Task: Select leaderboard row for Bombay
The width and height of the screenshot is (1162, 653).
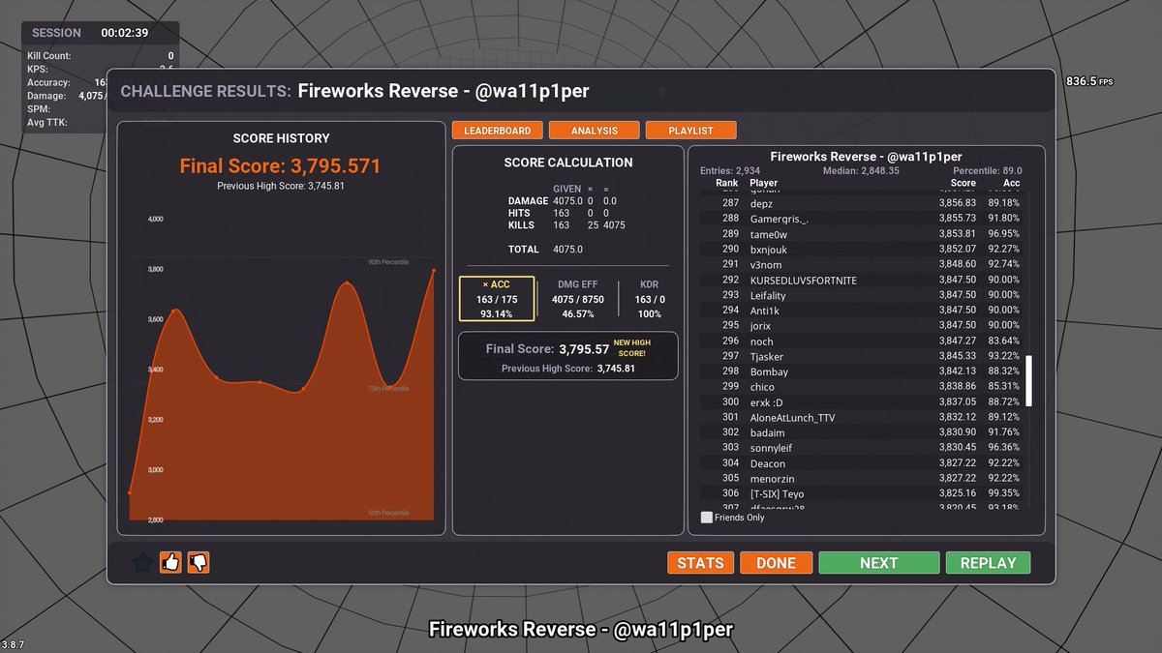Action: pos(862,371)
